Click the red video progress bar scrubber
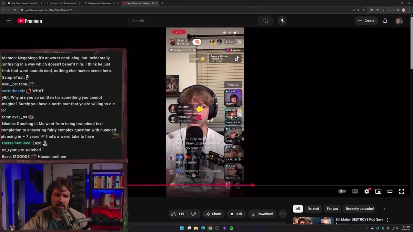 tap(252, 185)
